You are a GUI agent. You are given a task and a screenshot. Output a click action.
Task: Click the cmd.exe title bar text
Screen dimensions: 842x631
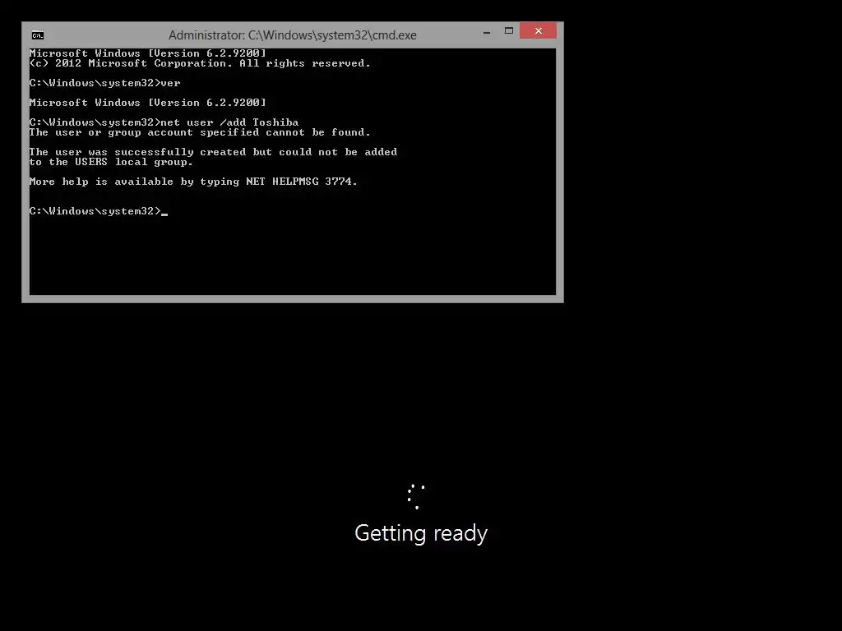293,35
